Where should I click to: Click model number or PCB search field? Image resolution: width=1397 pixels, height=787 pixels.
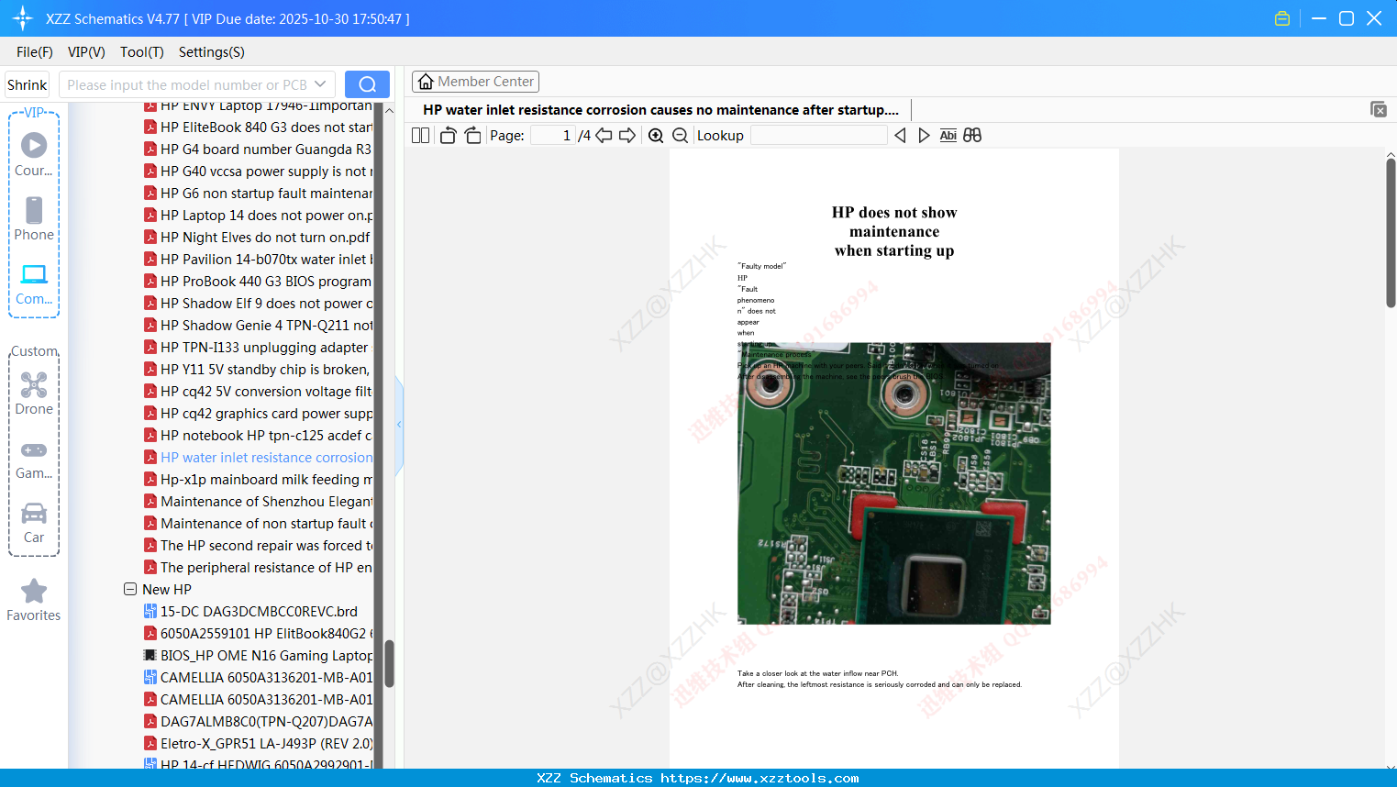[x=188, y=84]
